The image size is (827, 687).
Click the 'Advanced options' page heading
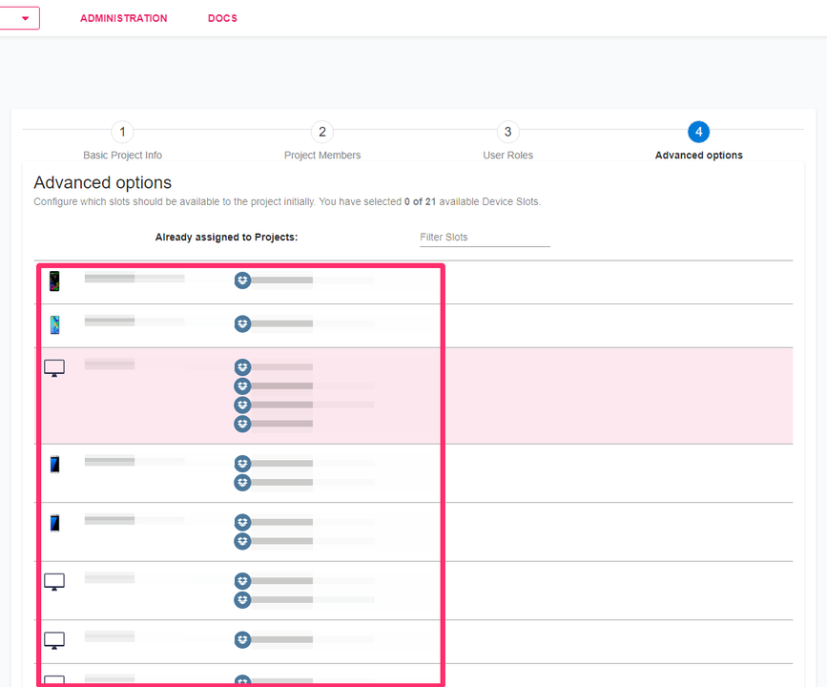tap(103, 182)
